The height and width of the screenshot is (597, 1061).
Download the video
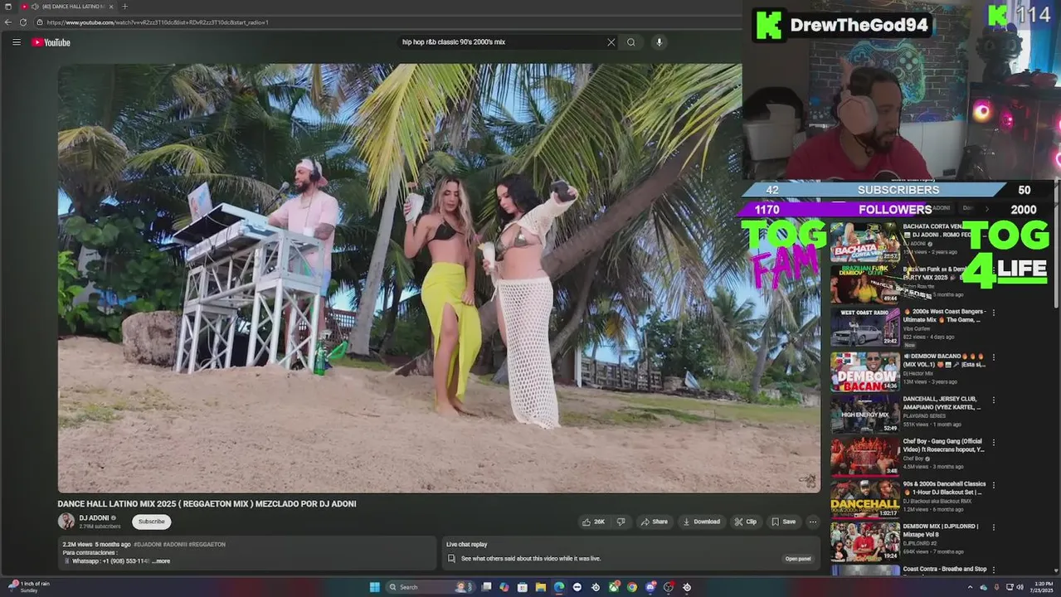[x=701, y=522]
